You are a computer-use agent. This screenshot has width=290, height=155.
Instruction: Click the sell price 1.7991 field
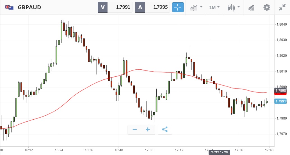pos(120,7)
